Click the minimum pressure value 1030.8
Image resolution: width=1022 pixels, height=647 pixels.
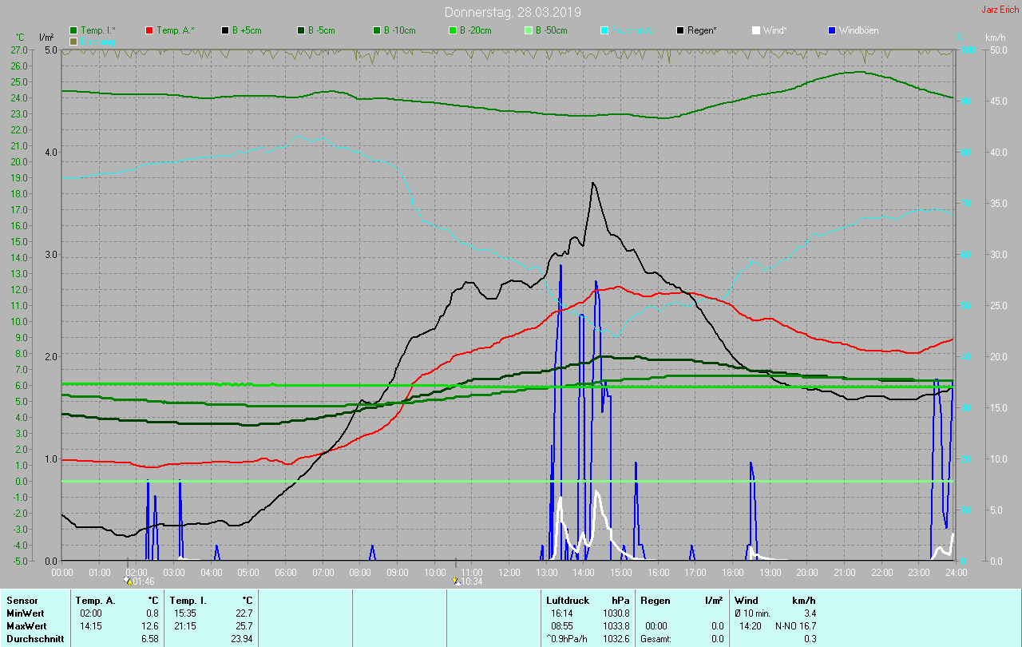pos(617,613)
